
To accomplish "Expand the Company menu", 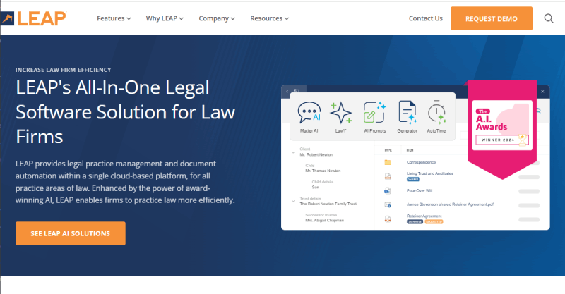I will (217, 18).
